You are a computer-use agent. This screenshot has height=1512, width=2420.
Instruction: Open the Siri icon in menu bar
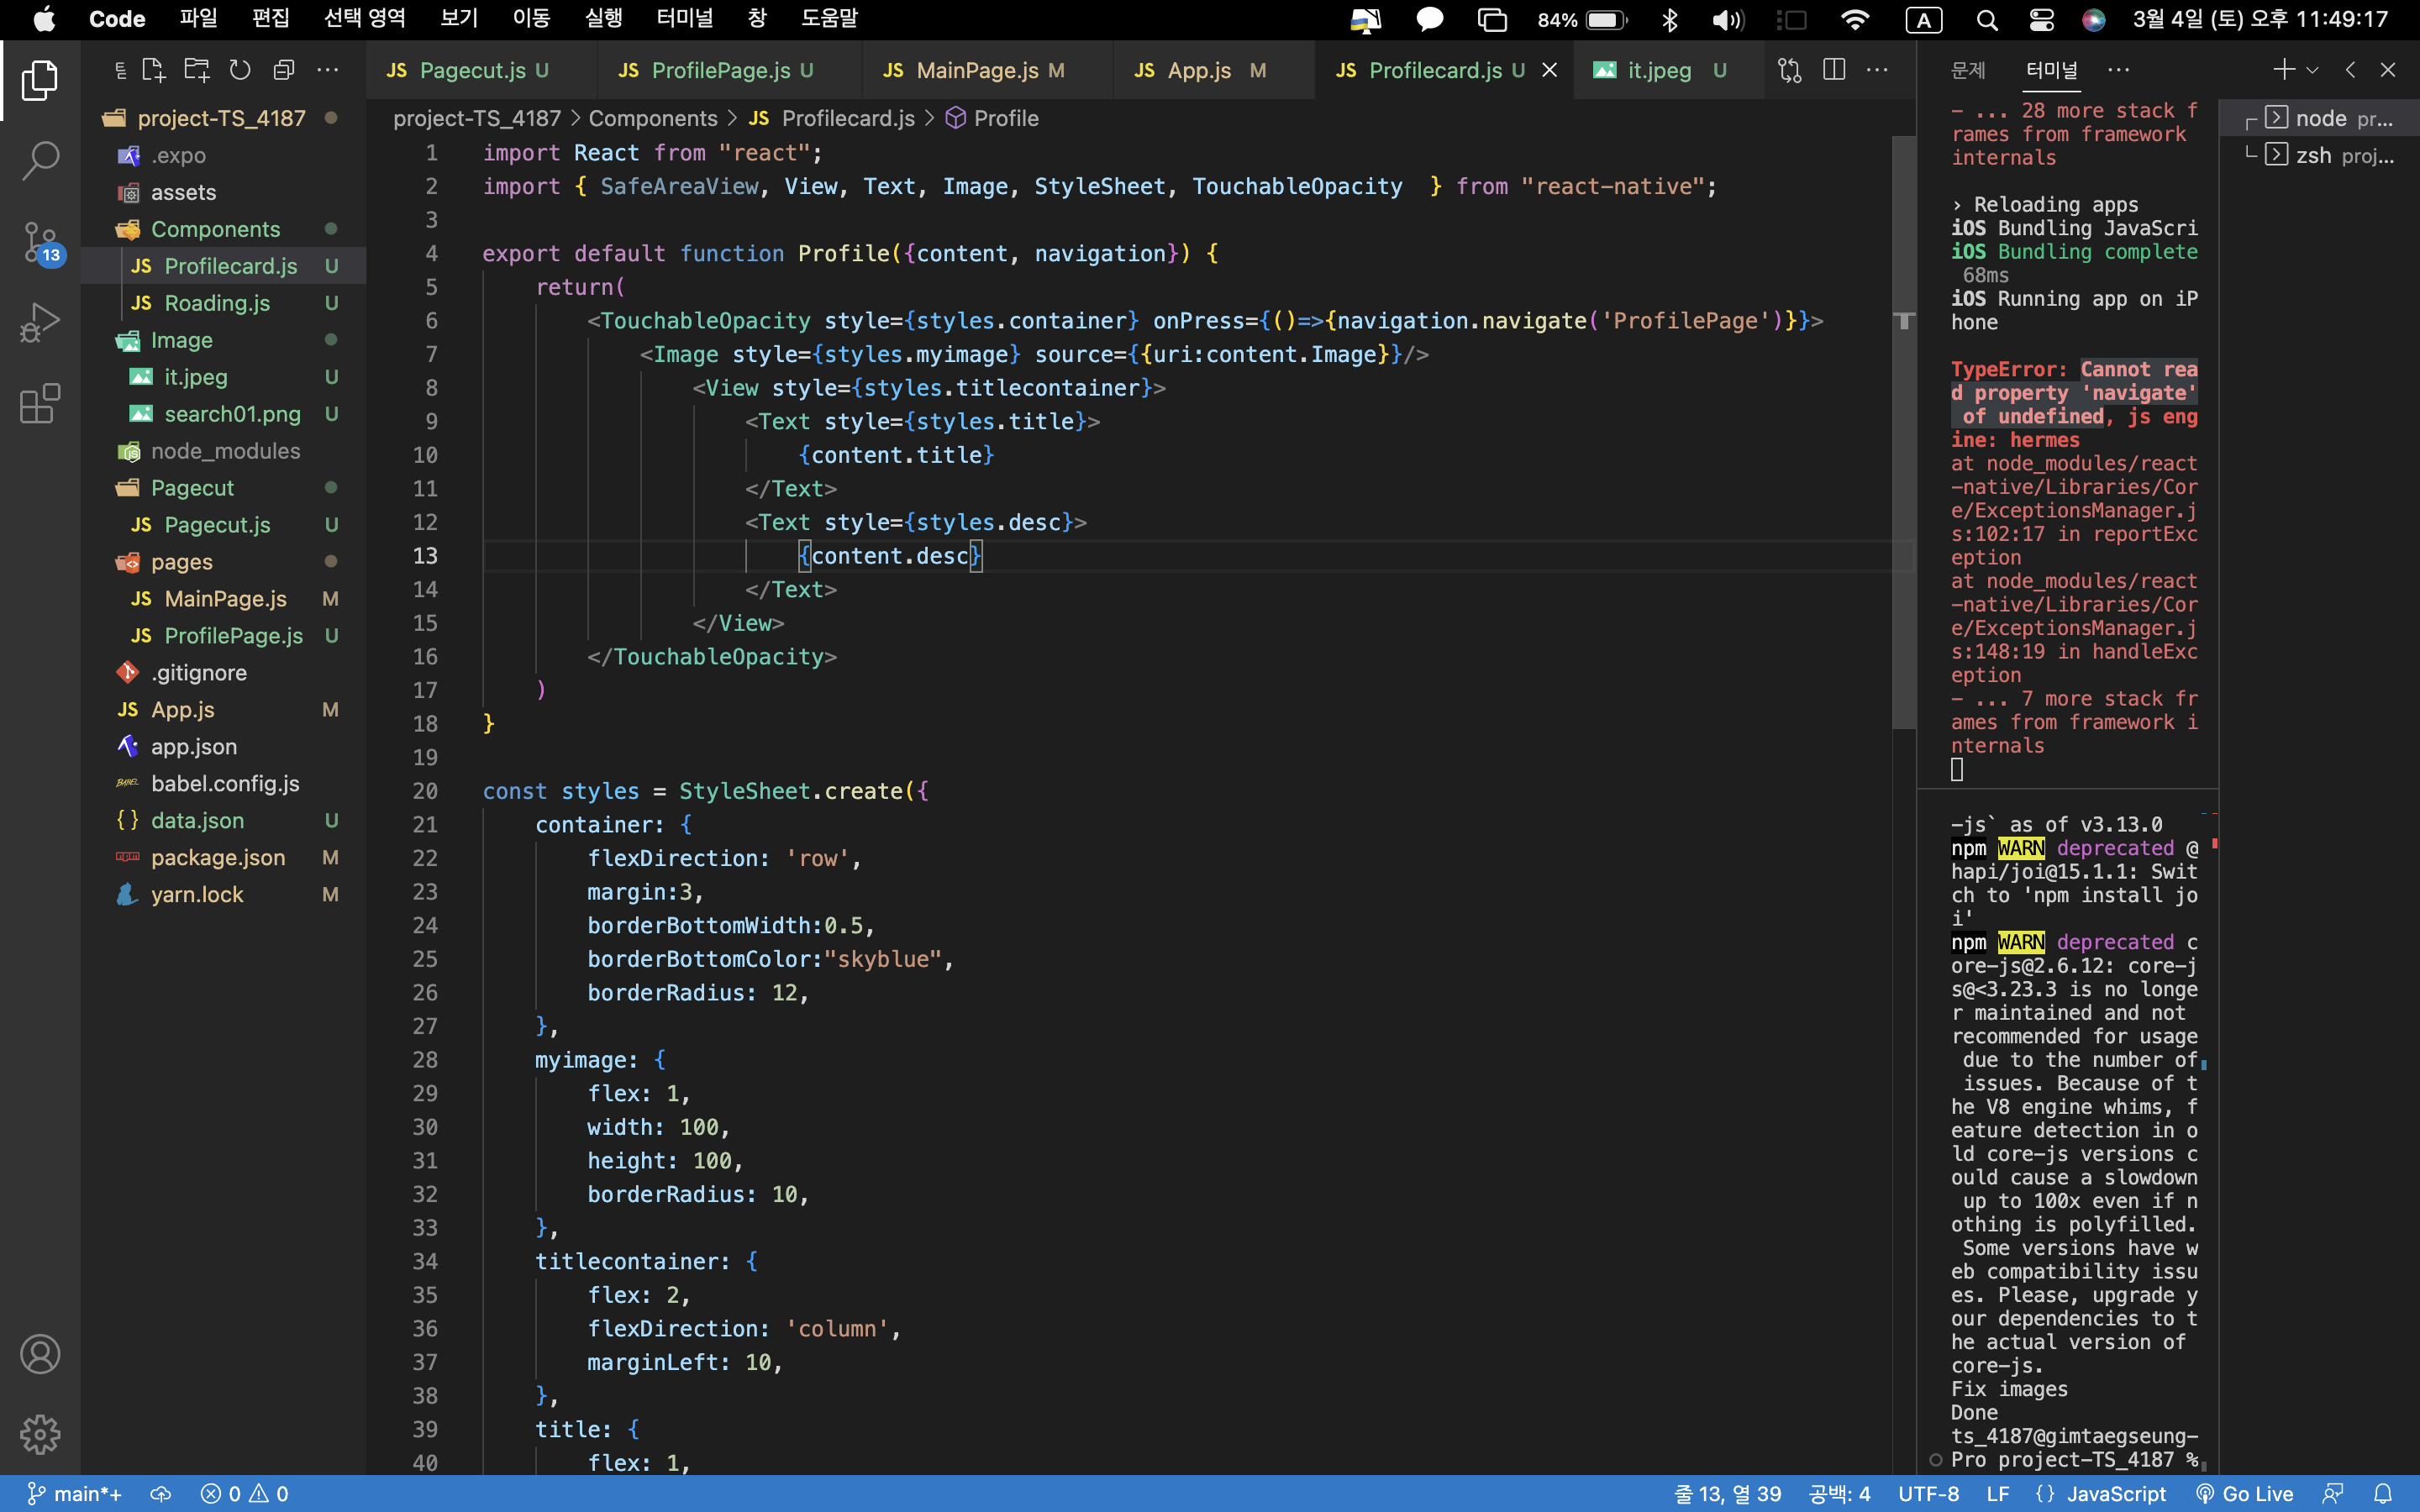[2094, 19]
